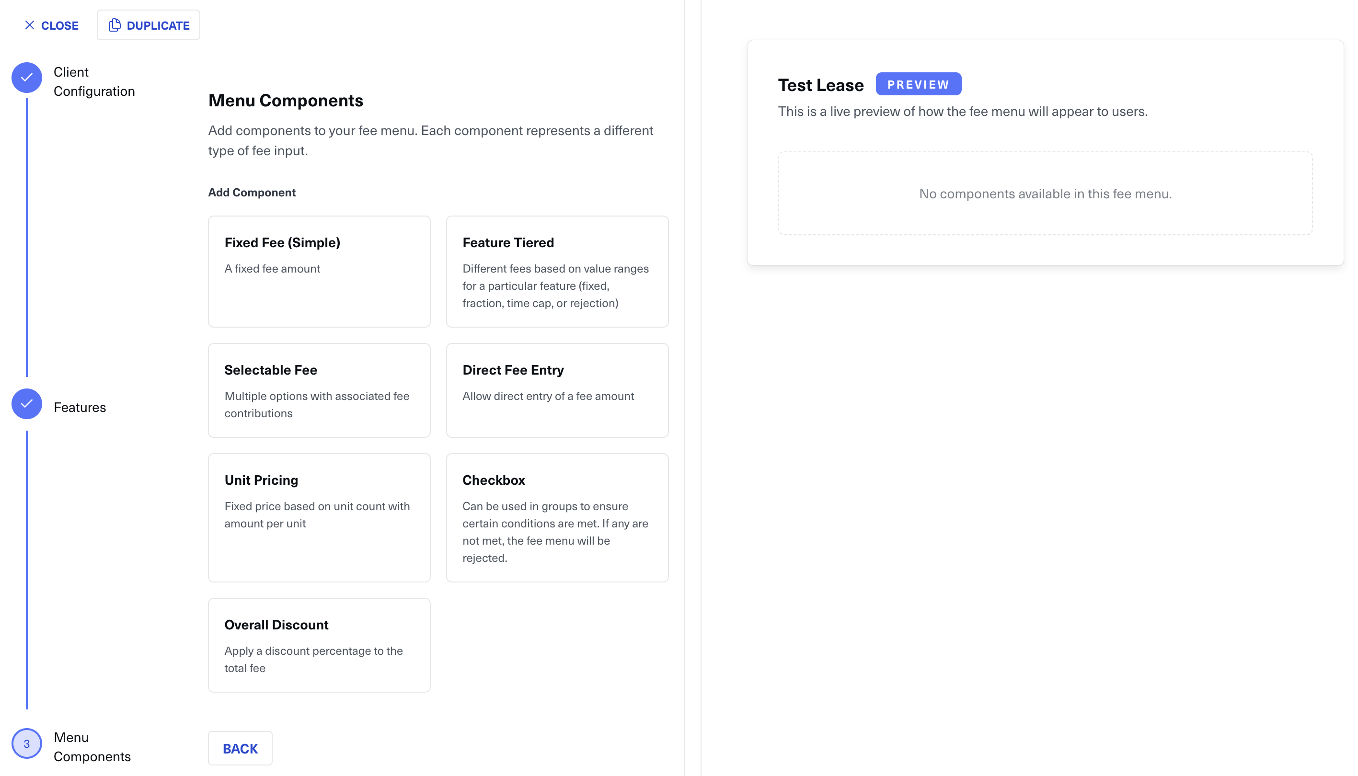This screenshot has width=1358, height=776.
Task: Click the Features step checkmark circle
Action: pos(27,403)
